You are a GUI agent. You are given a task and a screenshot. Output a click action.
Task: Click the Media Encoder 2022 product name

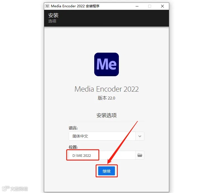pos(107,89)
